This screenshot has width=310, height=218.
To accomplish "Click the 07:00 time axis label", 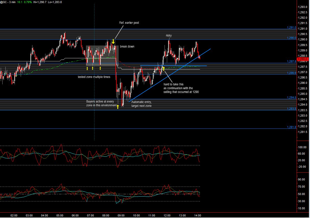I will point(91,215).
